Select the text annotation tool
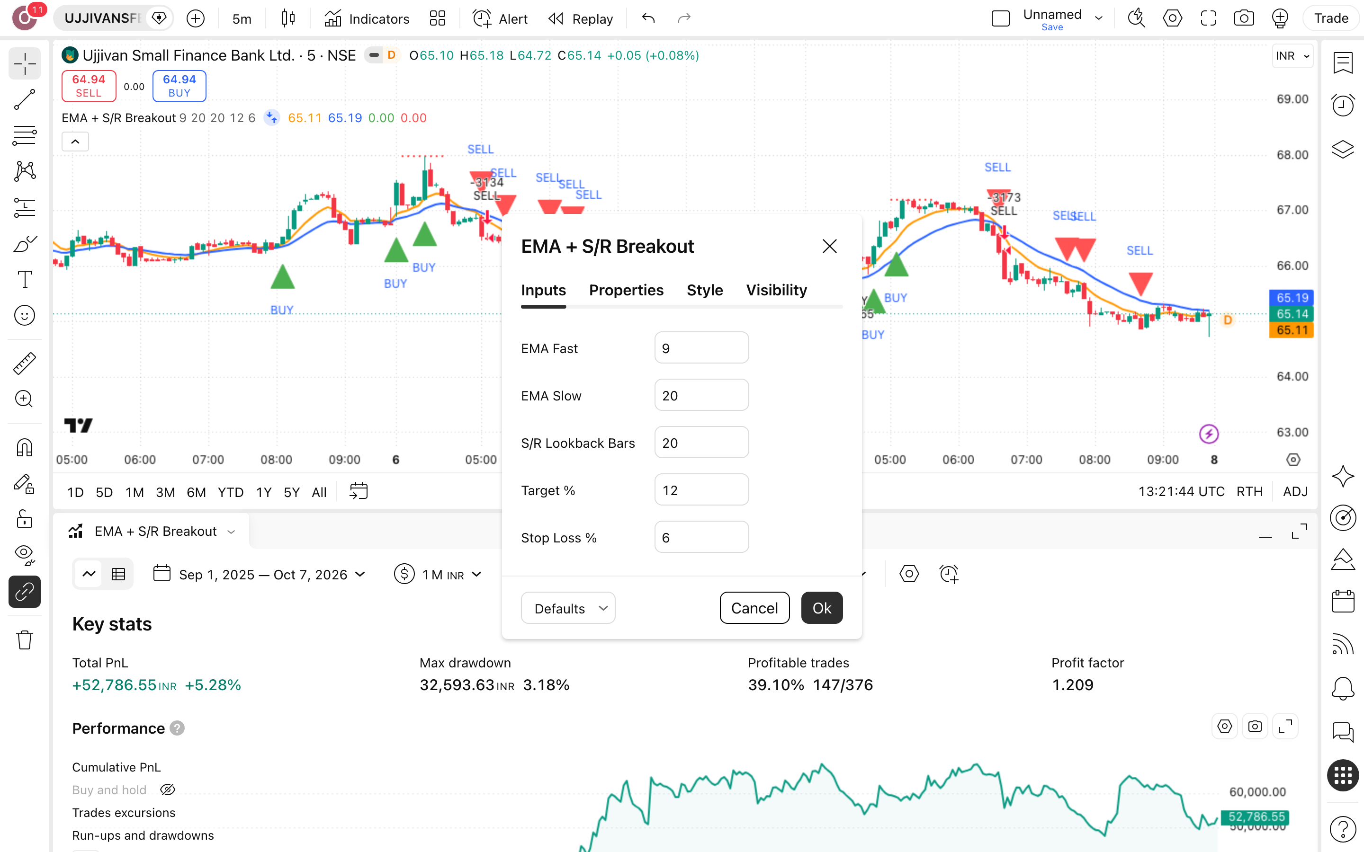This screenshot has width=1364, height=852. [24, 279]
